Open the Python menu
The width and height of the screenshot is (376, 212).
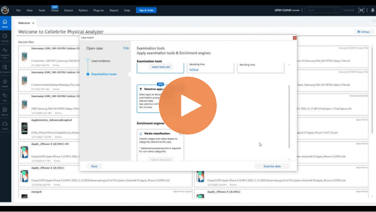click(x=83, y=10)
